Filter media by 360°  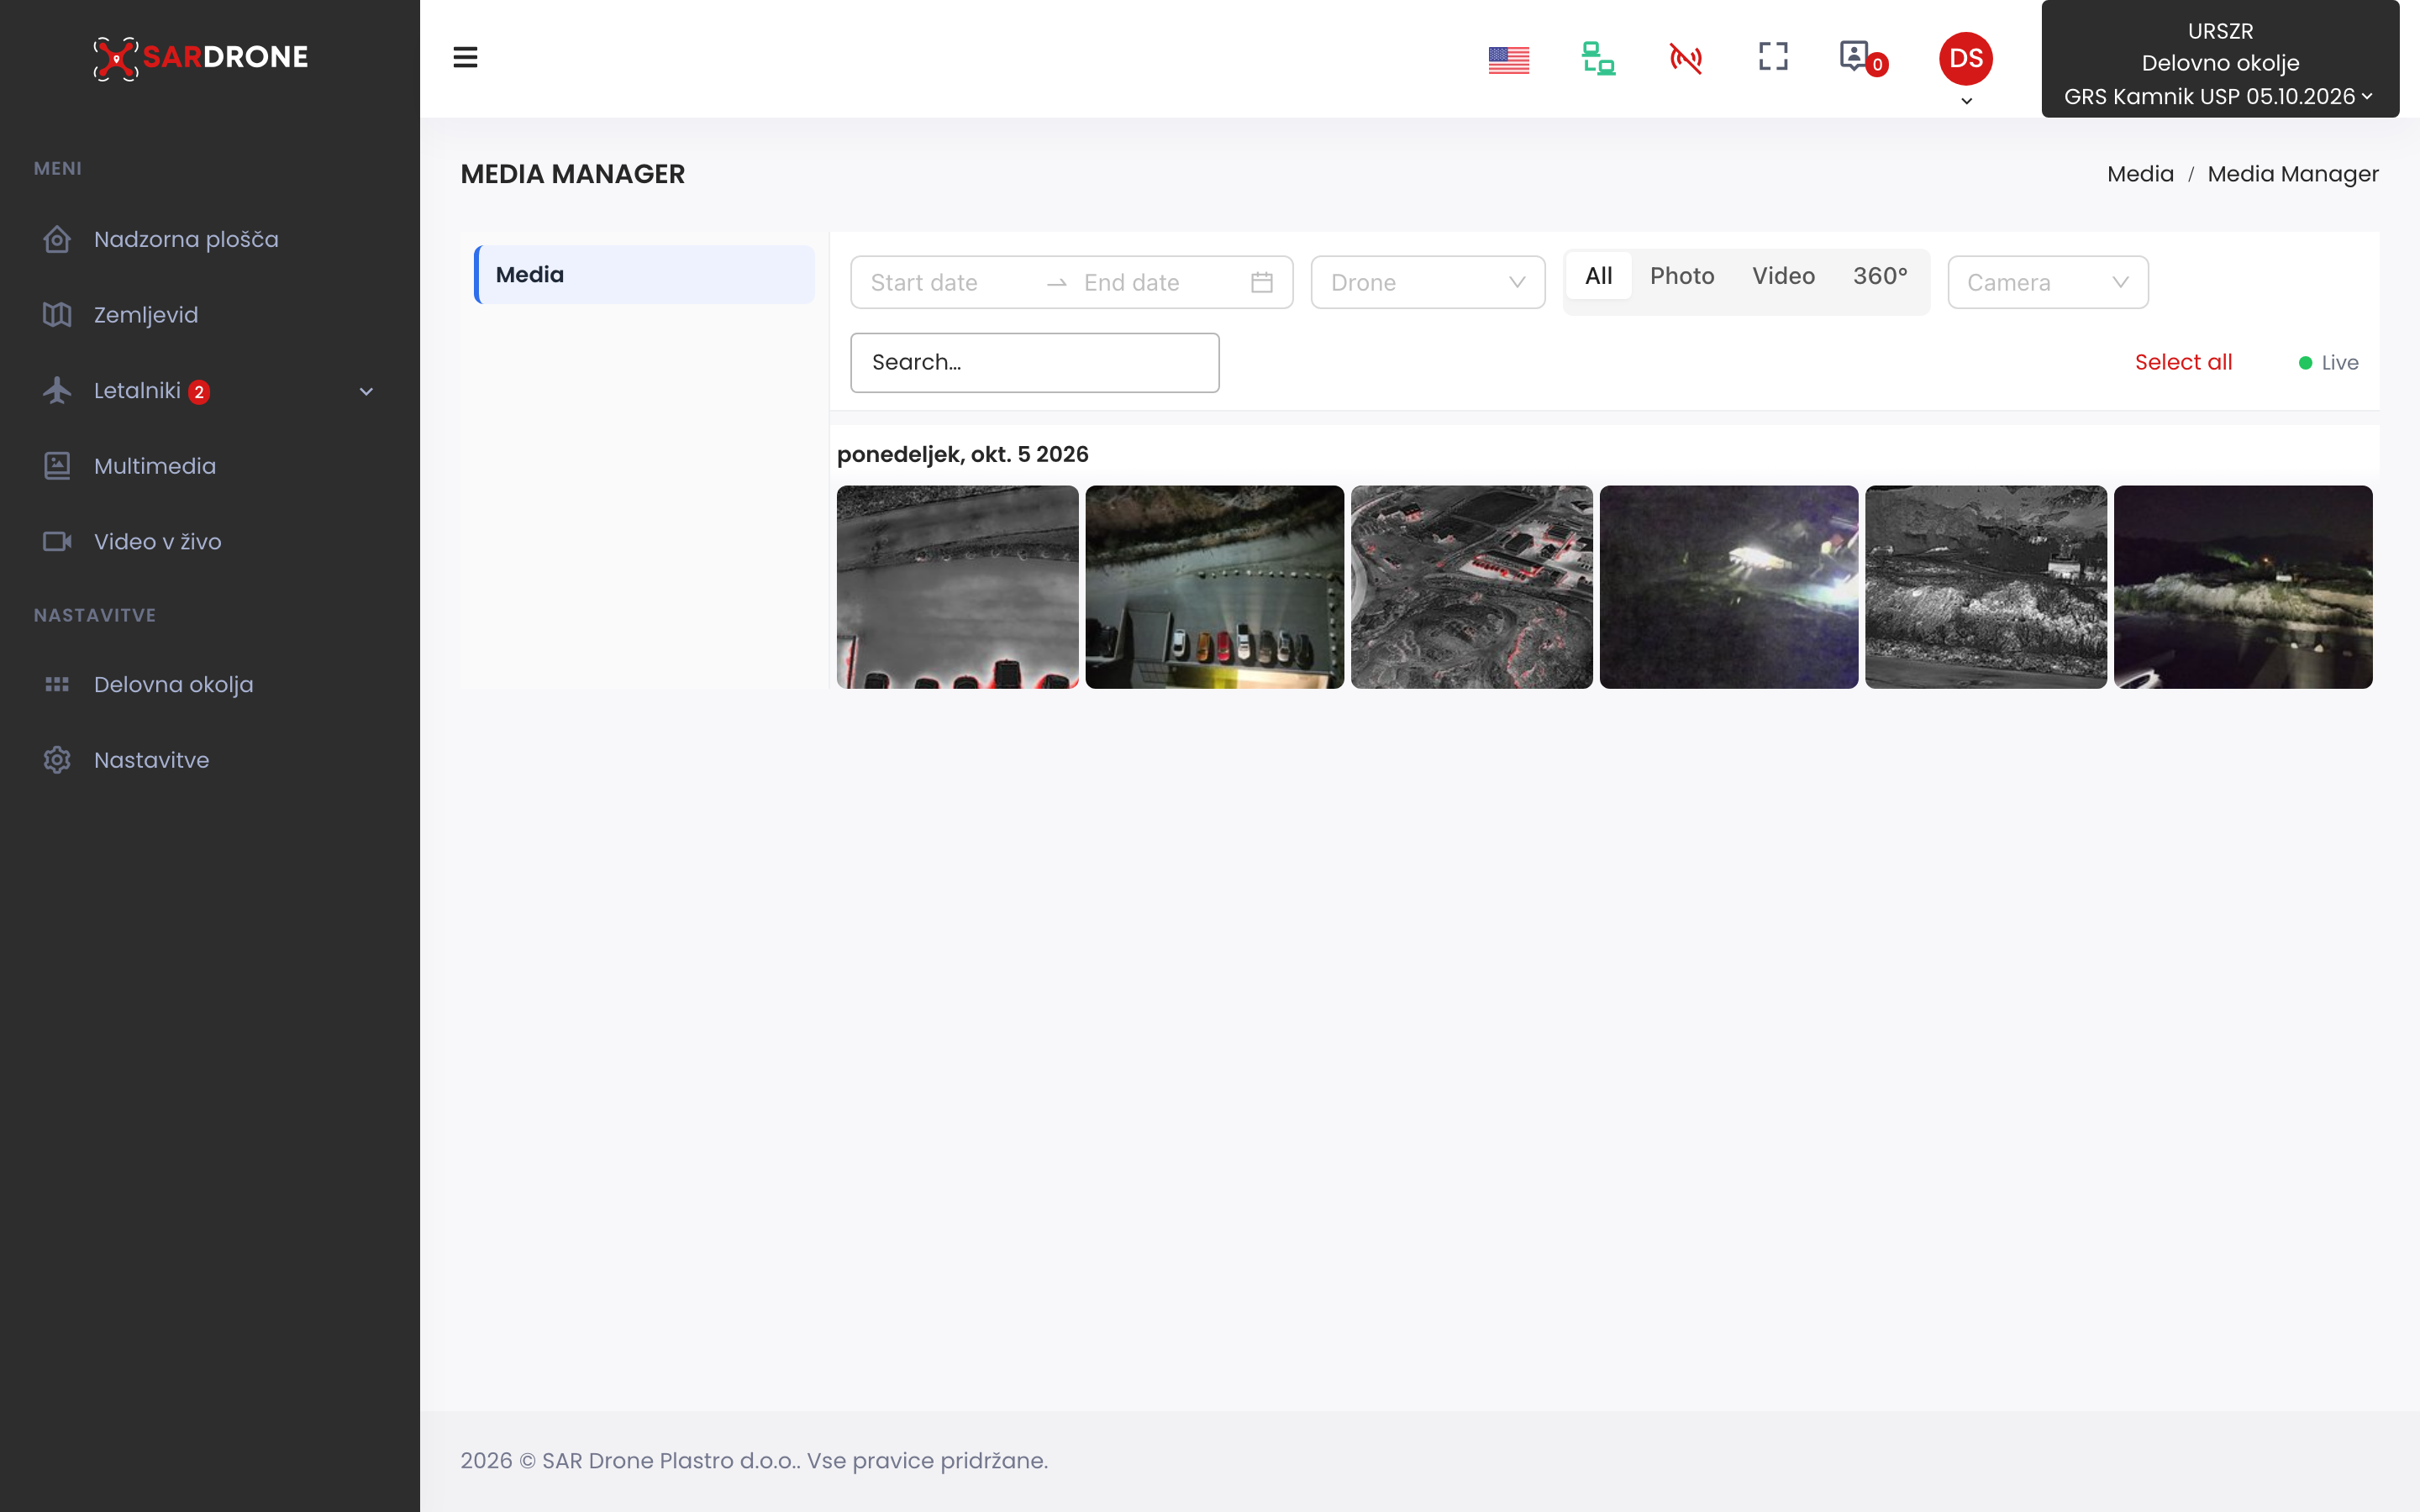tap(1880, 276)
